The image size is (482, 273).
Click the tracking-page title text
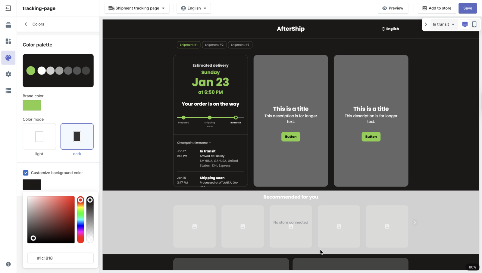pos(39,8)
